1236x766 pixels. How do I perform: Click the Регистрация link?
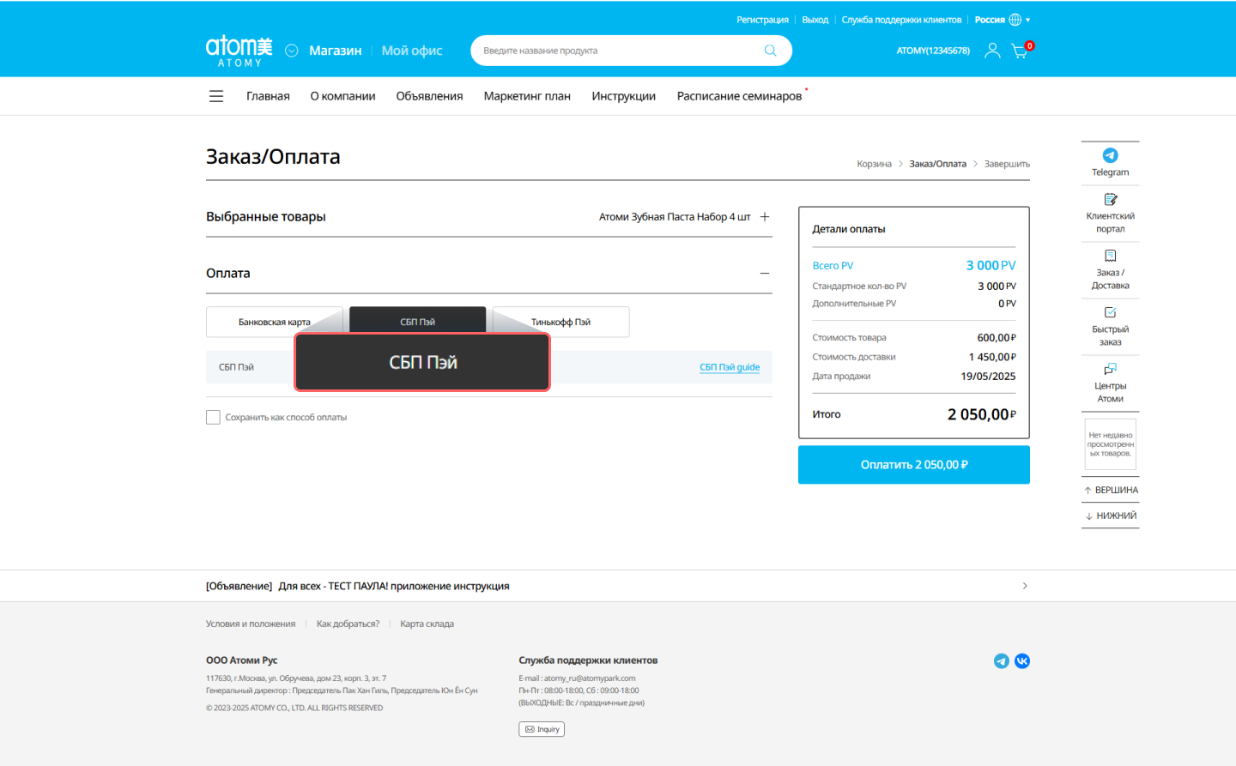(x=762, y=20)
